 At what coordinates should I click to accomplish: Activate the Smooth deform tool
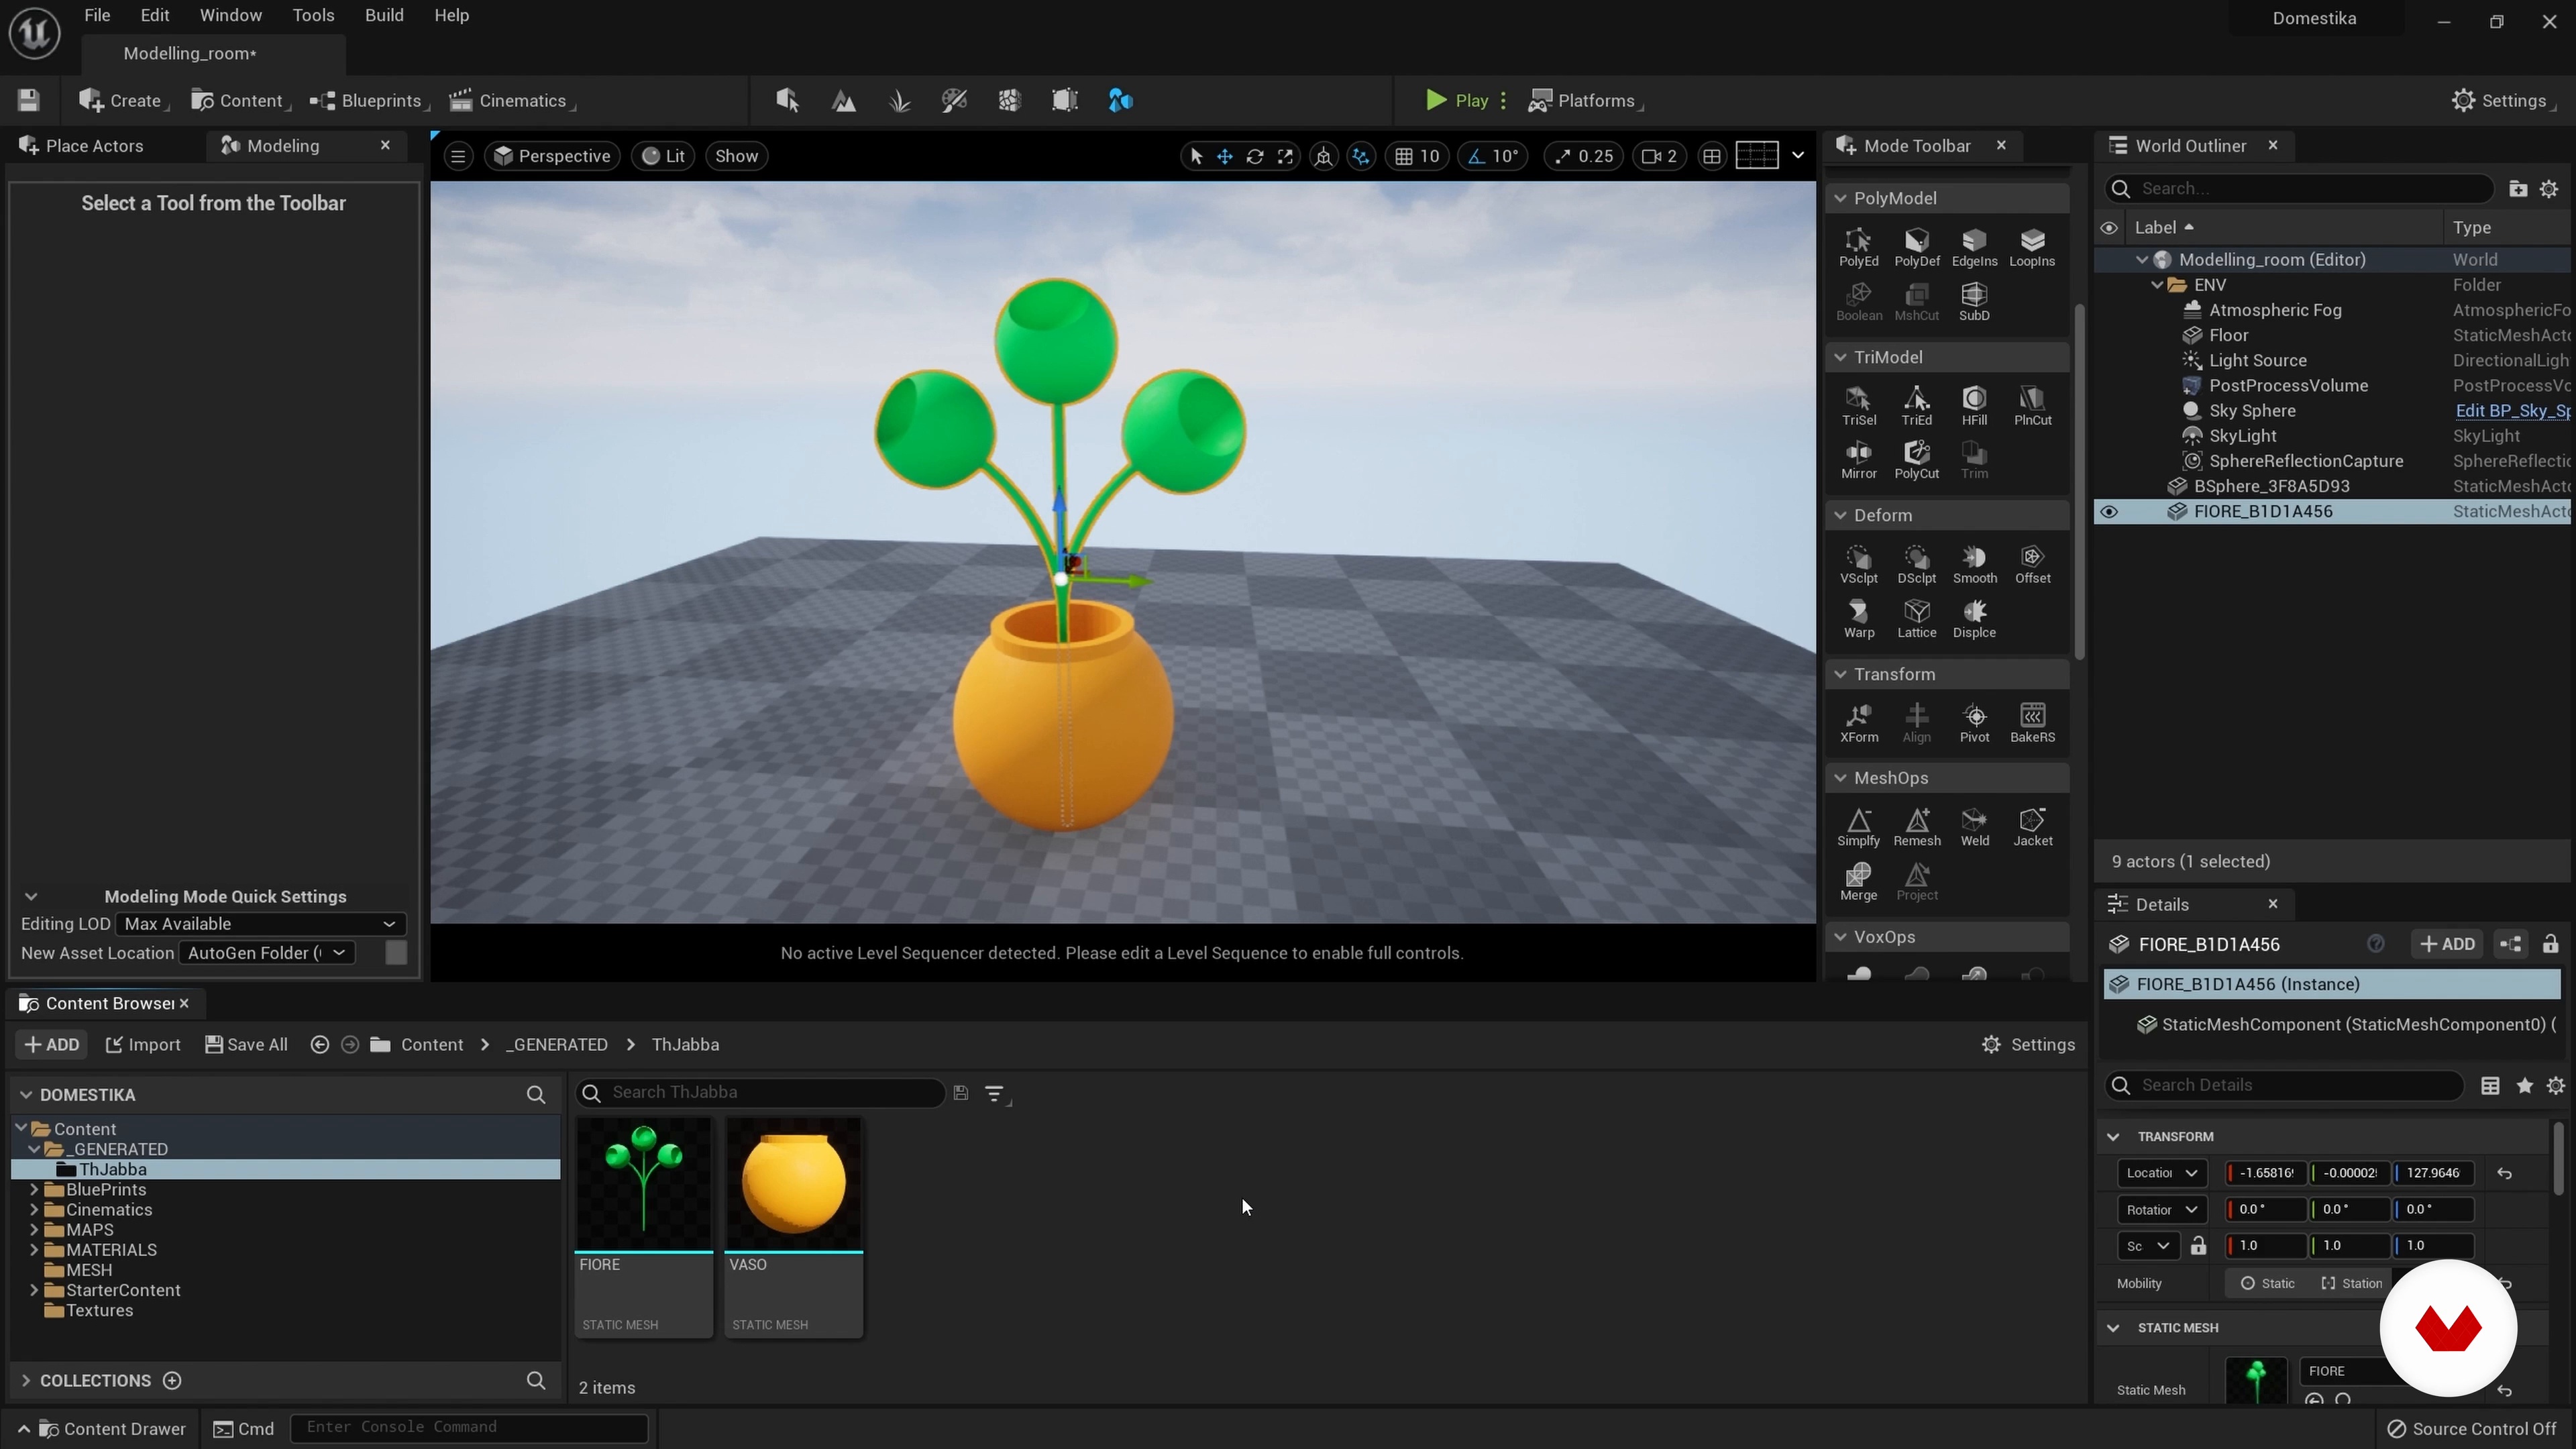(x=1974, y=564)
